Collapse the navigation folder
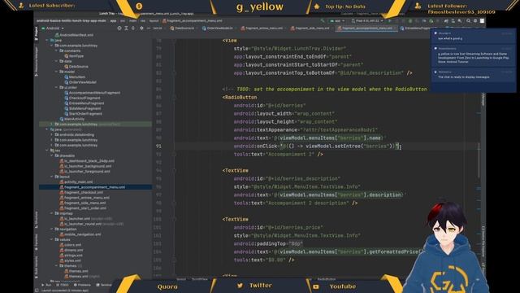 [52, 230]
